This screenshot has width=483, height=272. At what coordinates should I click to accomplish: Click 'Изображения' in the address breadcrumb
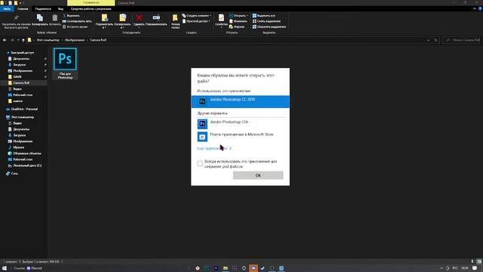pos(75,40)
